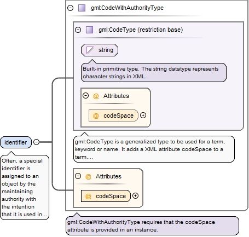The height and width of the screenshot is (237, 249).
Task: Collapse the gml:CodeType restriction base box
Action: click(78, 30)
